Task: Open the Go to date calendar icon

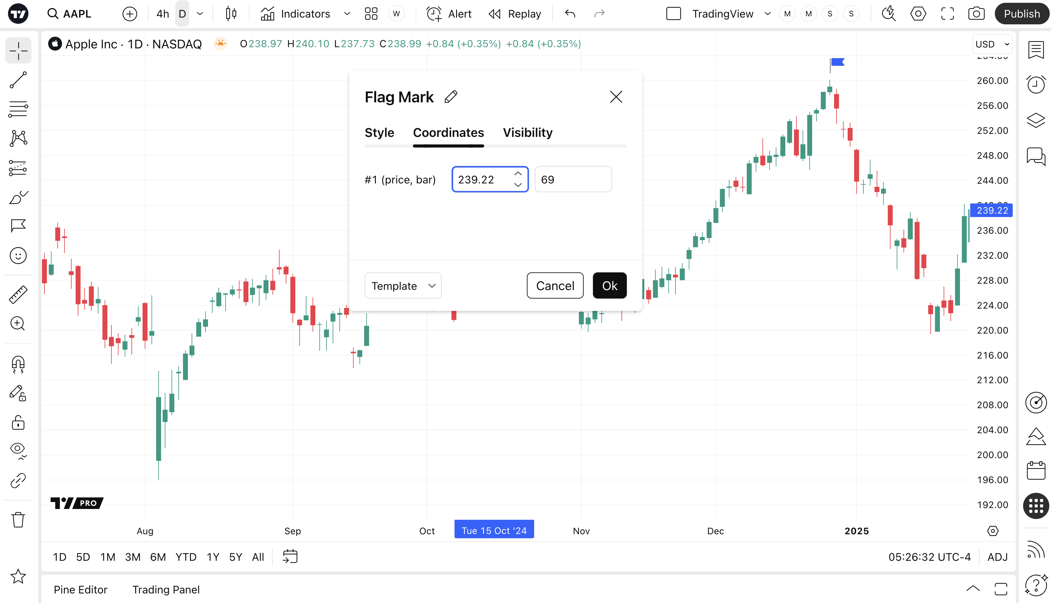Action: 290,557
